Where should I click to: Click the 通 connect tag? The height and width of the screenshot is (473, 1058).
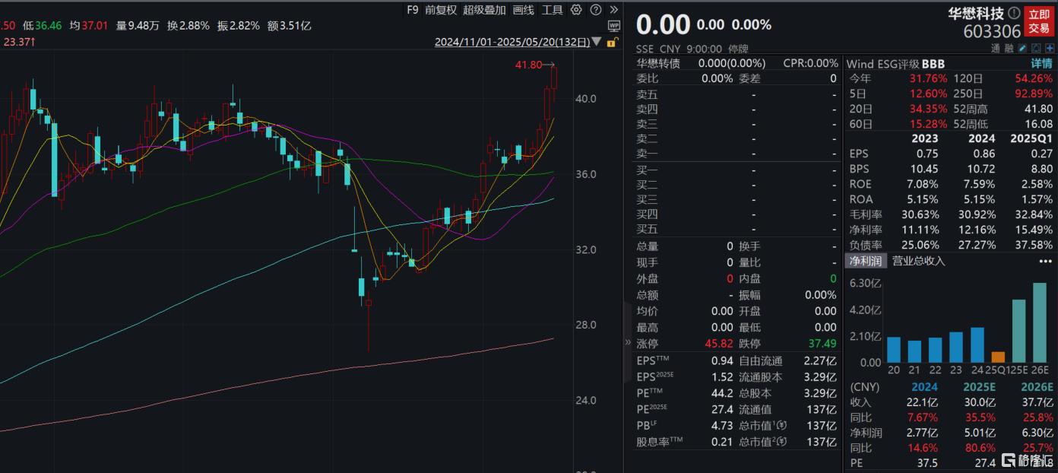(x=996, y=49)
